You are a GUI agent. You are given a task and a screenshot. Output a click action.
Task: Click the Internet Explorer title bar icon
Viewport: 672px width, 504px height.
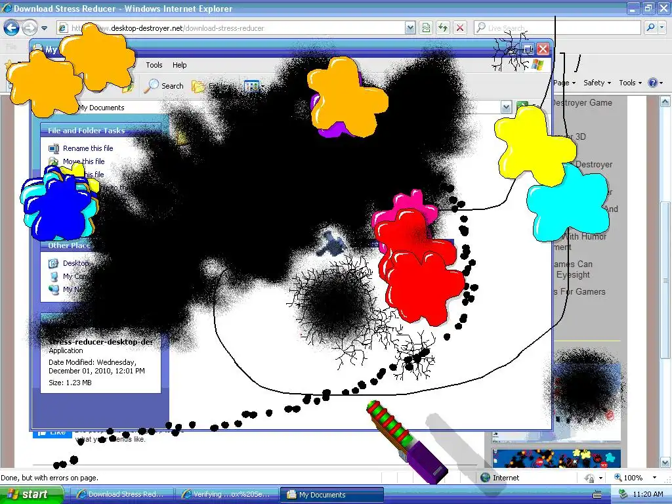(7, 8)
